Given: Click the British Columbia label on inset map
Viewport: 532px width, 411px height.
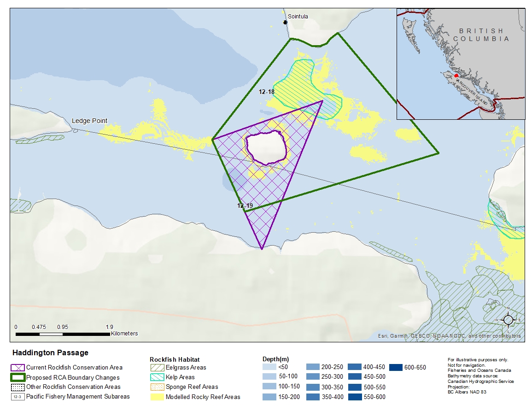Looking at the screenshot, I should point(481,35).
